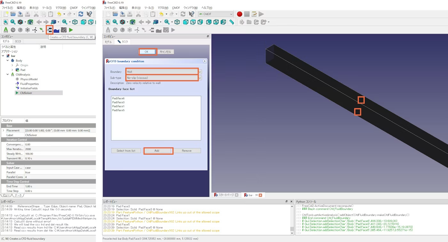This screenshot has height=242, width=448.
Task: Click the undo arrow in left window toolbar
Action: coord(59,14)
